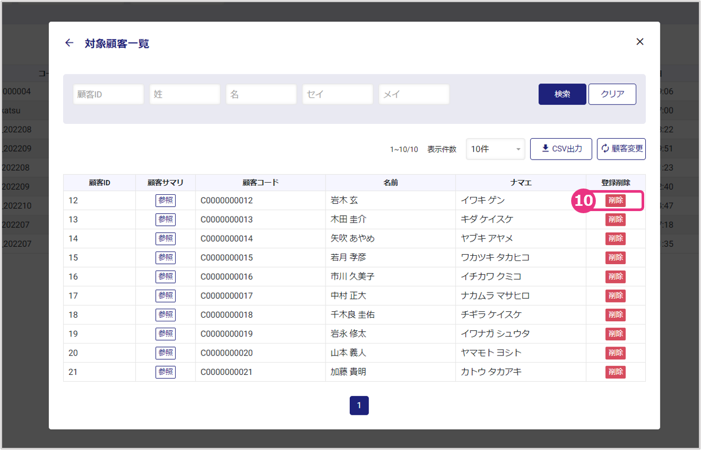The height and width of the screenshot is (450, 701).
Task: Delete customer 岩木 玄 with 削除
Action: (615, 201)
